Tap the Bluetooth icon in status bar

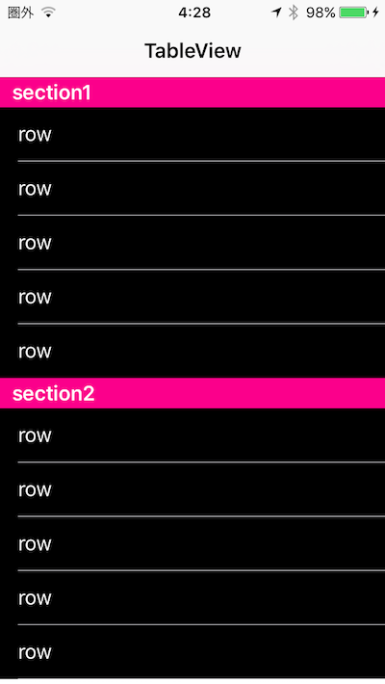pos(294,13)
